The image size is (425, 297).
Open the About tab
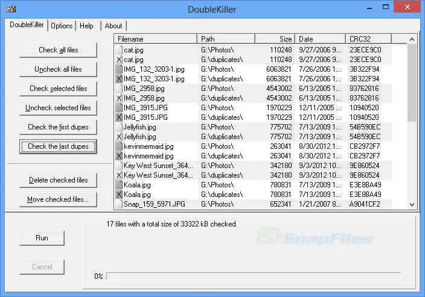click(113, 26)
